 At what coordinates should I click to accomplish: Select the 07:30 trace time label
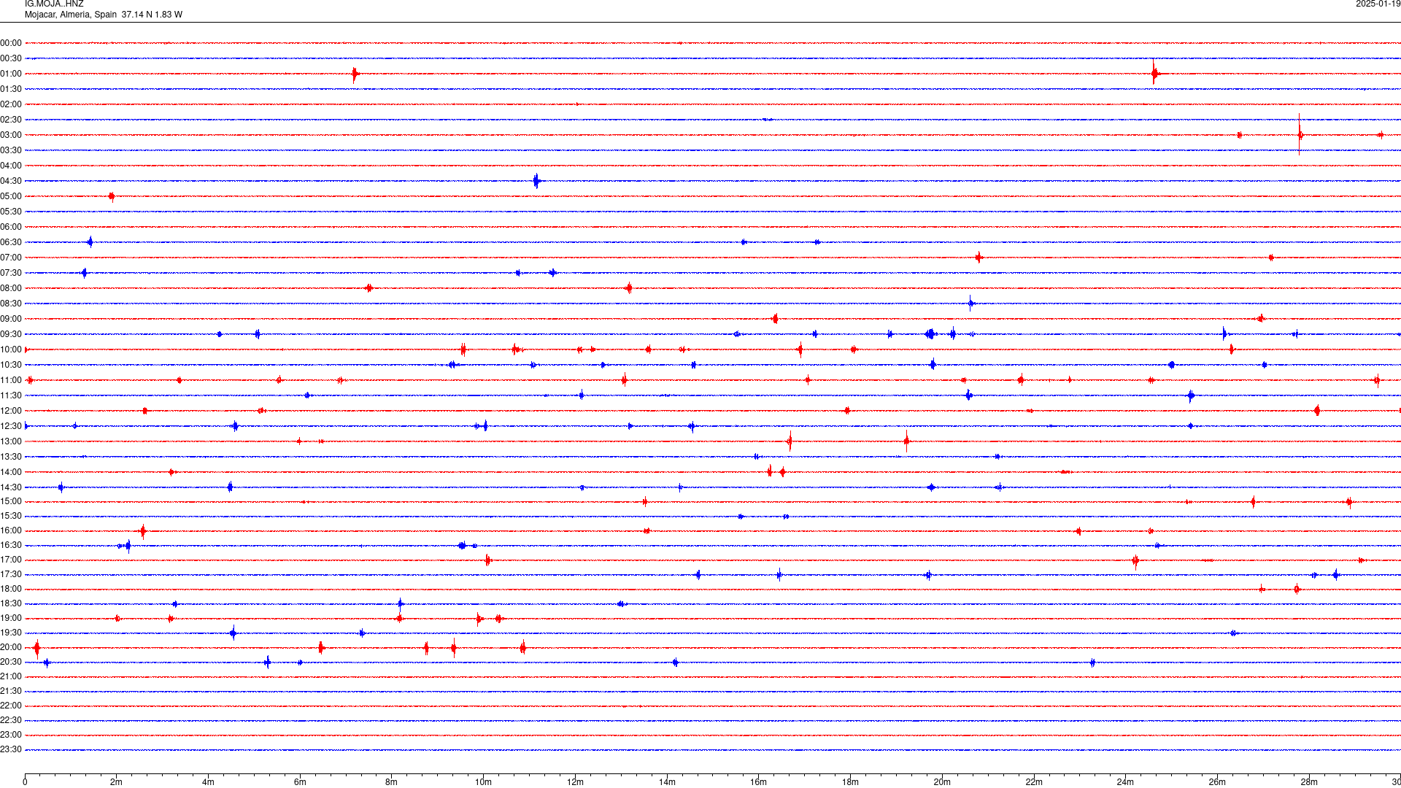[11, 273]
